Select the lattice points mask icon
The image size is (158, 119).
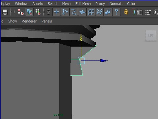[91, 12]
